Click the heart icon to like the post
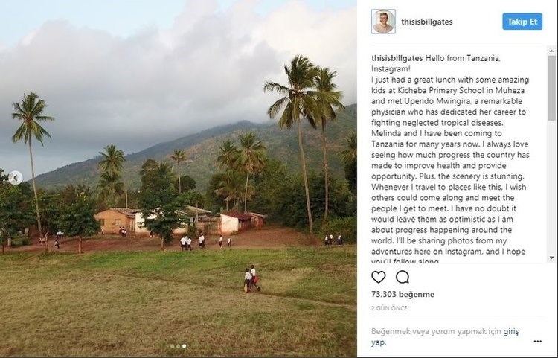 [x=379, y=277]
